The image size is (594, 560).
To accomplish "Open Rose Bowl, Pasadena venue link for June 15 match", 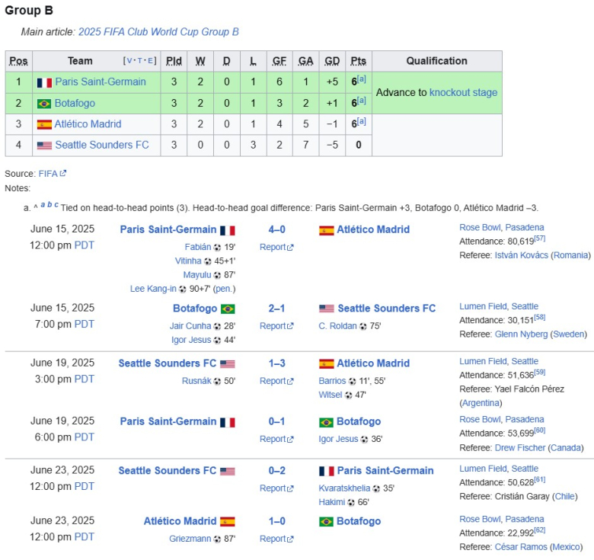I will coord(502,227).
